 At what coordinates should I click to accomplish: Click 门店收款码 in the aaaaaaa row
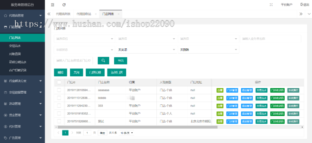[277, 90]
